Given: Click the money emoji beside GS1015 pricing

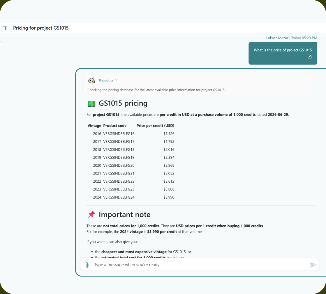Looking at the screenshot, I should [91, 104].
